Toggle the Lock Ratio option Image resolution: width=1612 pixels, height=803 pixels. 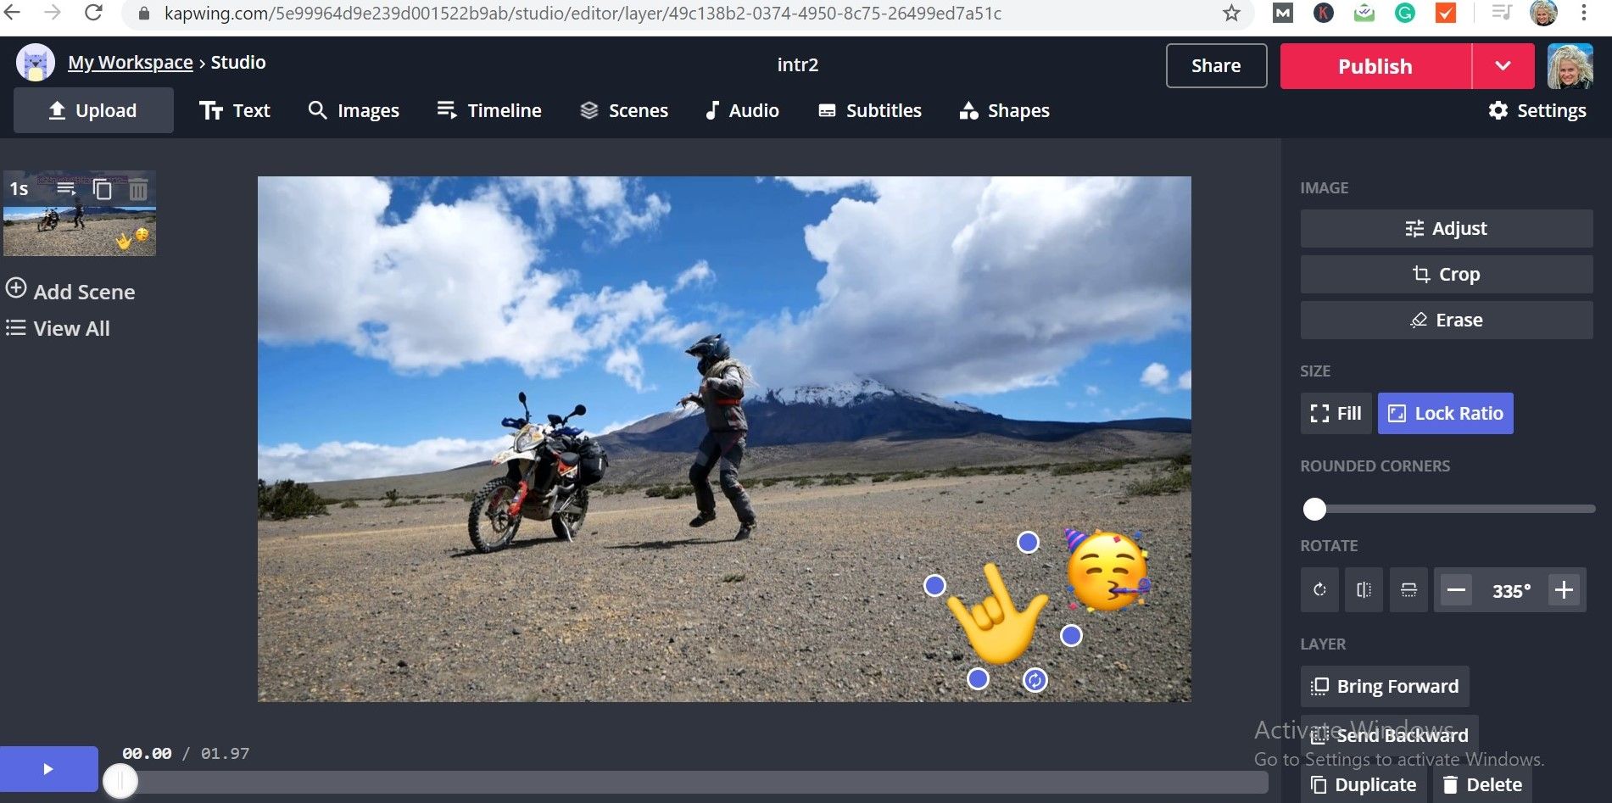pyautogui.click(x=1445, y=414)
